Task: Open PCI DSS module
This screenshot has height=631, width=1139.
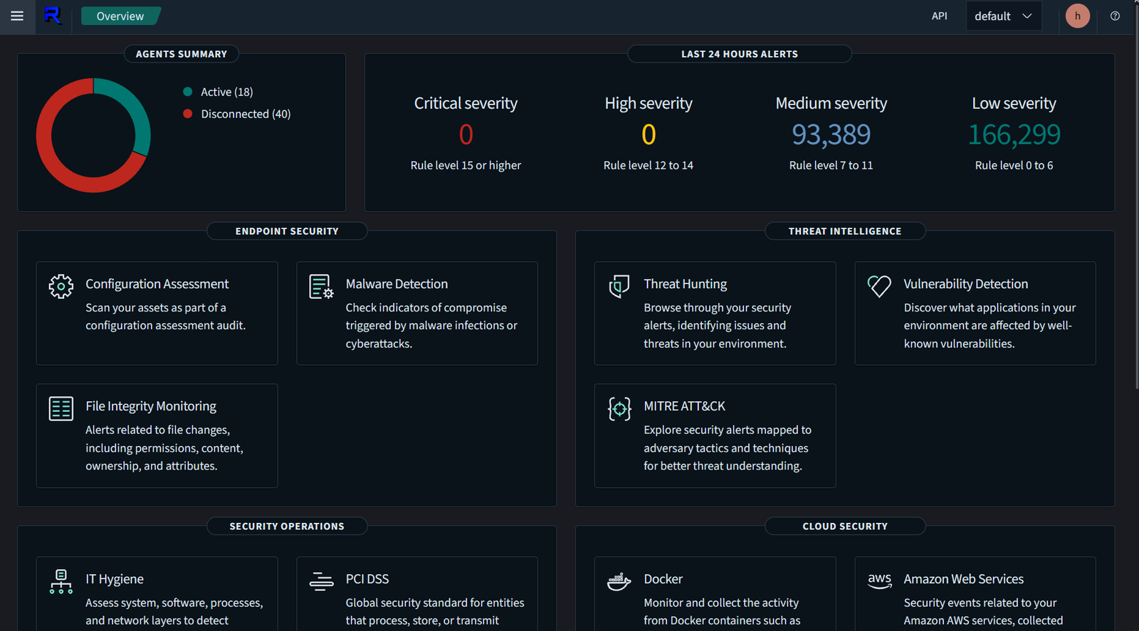Action: click(417, 594)
